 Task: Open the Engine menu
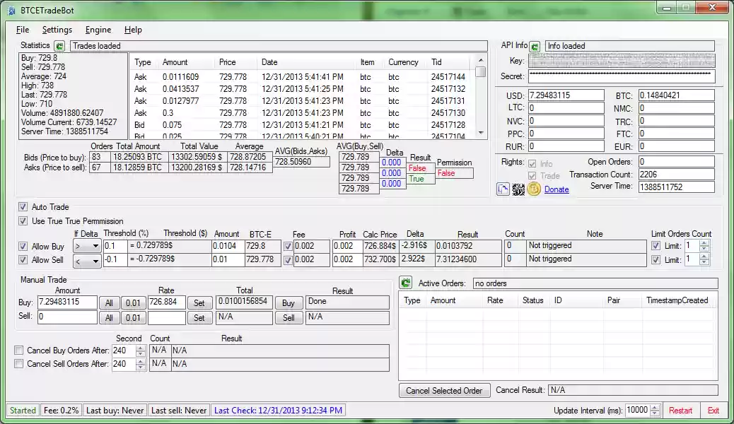coord(98,30)
